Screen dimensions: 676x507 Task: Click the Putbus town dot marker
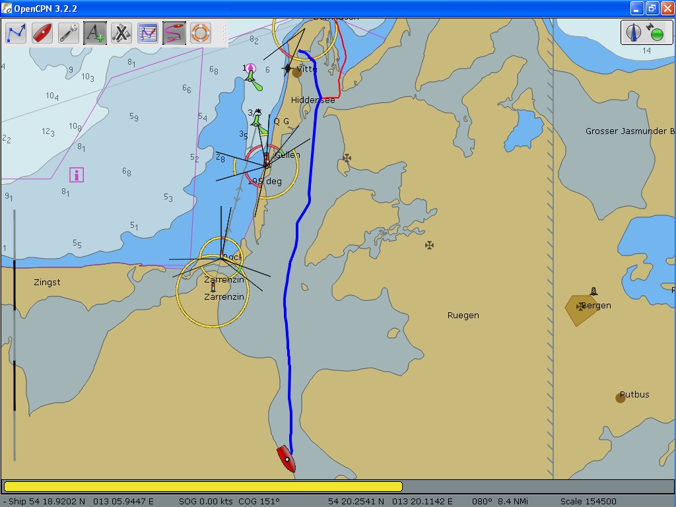coord(621,398)
